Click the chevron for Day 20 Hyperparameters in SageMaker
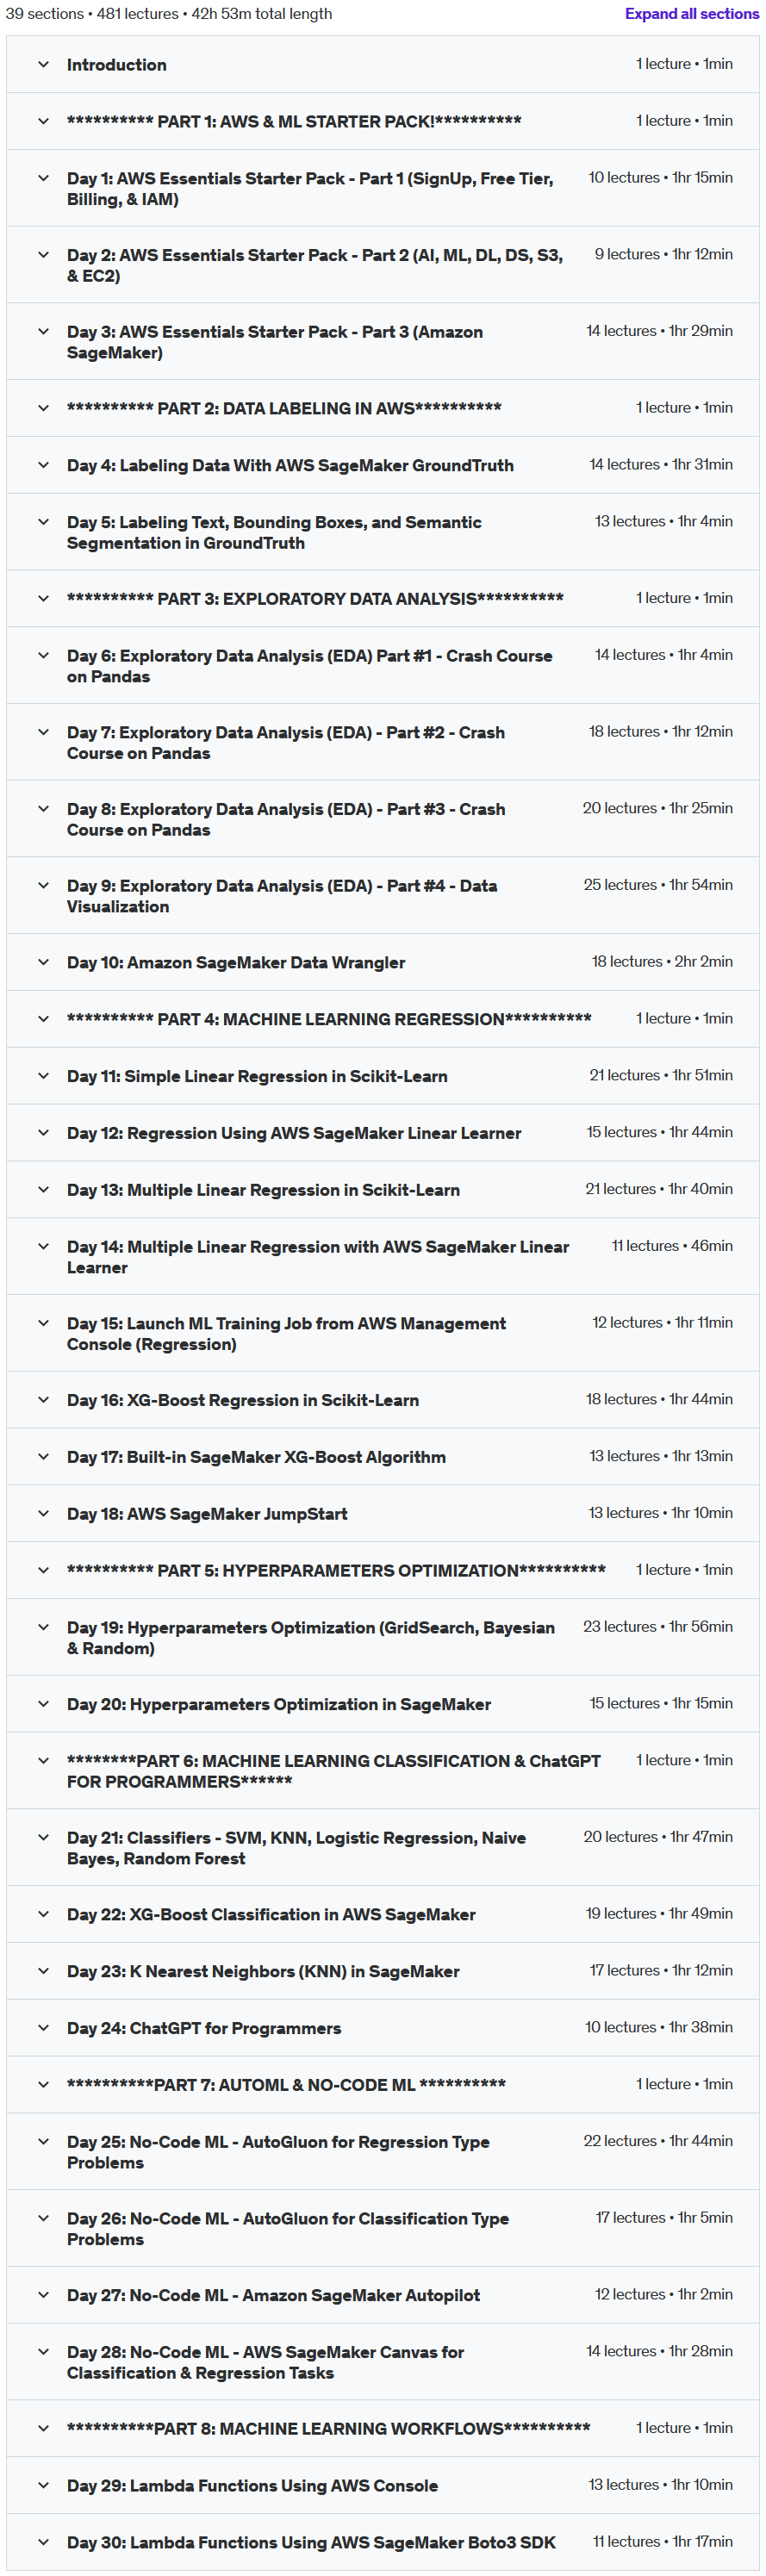This screenshot has width=766, height=2576. 43,1704
